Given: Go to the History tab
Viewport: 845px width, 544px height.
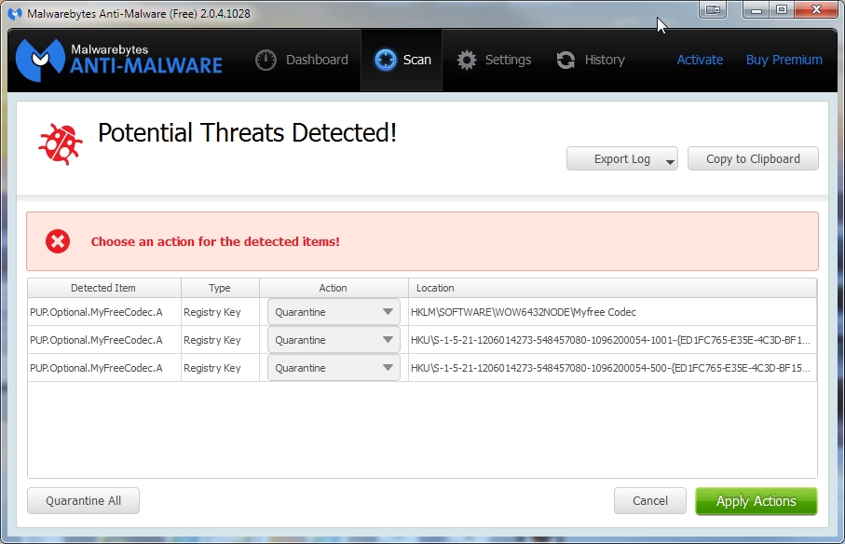Looking at the screenshot, I should coord(590,60).
